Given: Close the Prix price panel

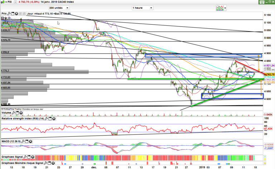Looking at the screenshot, I should tap(16, 14).
